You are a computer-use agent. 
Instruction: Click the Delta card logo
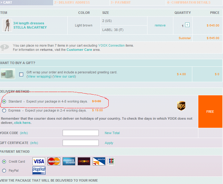click(x=99, y=161)
